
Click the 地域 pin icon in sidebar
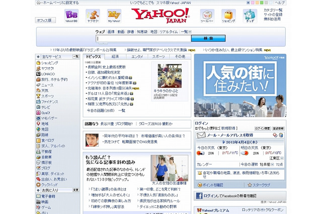[38, 124]
